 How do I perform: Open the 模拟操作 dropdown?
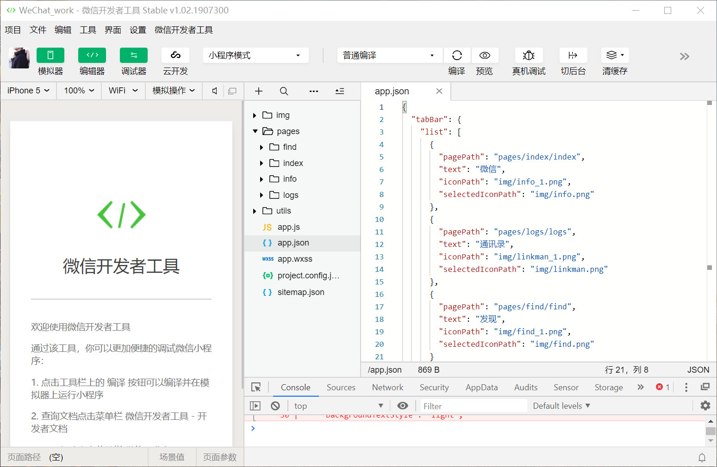pos(174,91)
